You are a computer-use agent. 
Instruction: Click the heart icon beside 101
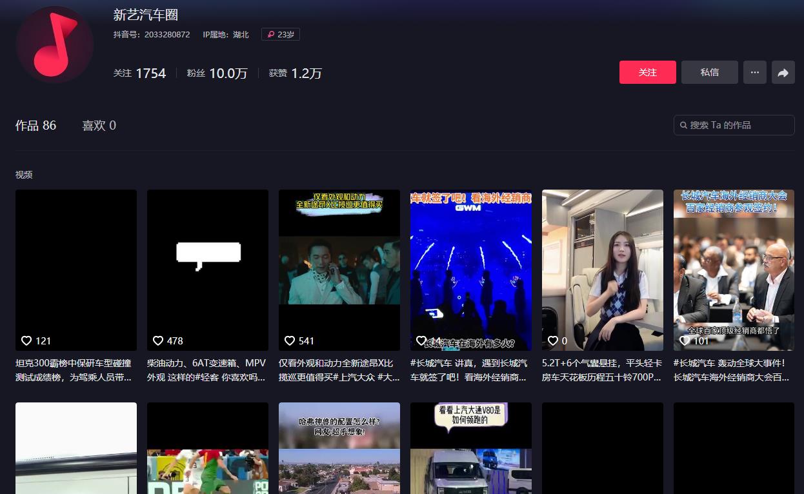click(685, 341)
